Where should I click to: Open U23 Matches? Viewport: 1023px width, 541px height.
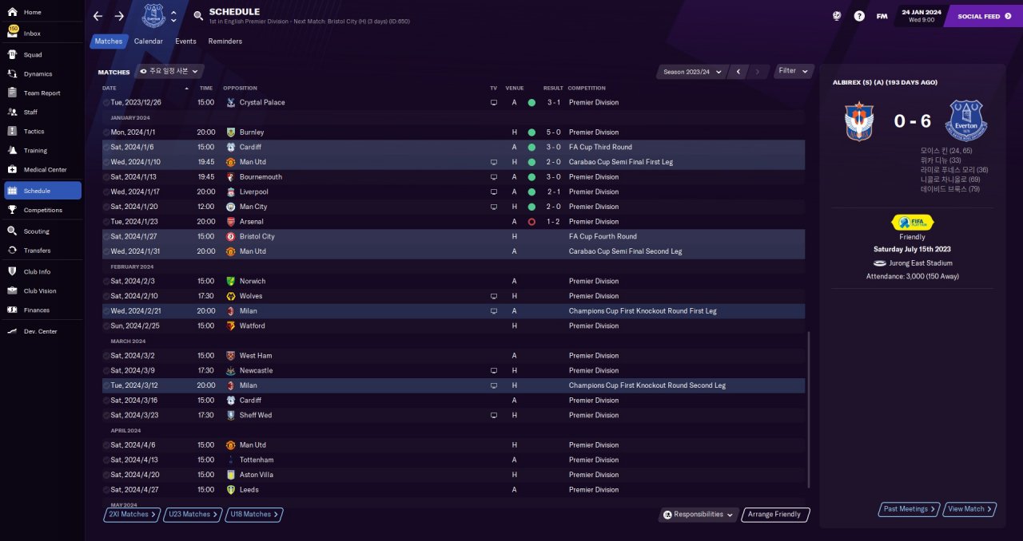pos(193,515)
